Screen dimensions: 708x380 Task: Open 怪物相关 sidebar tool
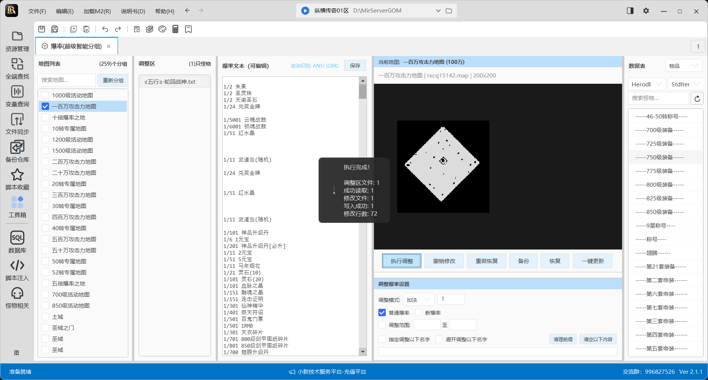point(17,298)
